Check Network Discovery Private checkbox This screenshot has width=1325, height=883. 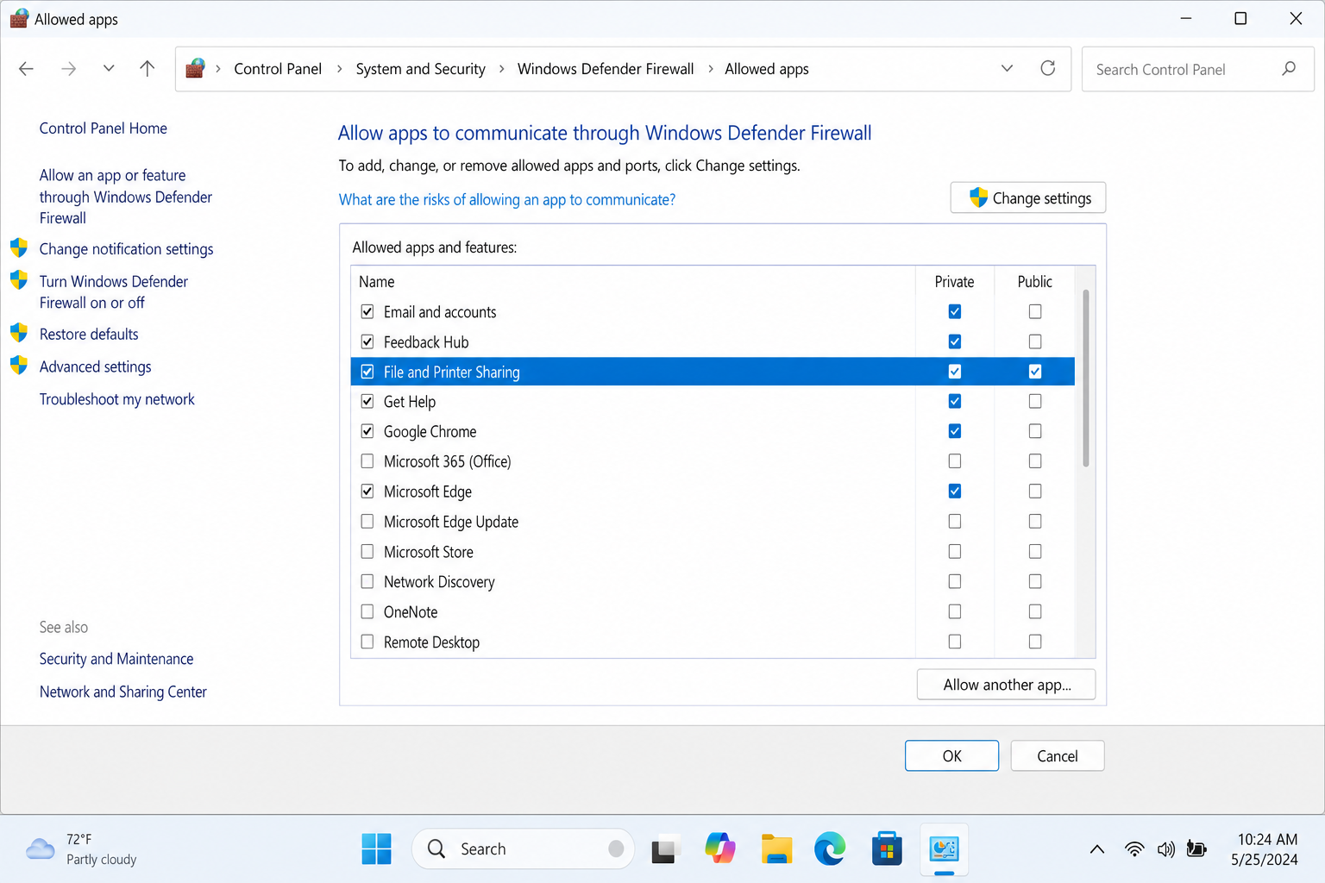click(x=955, y=581)
